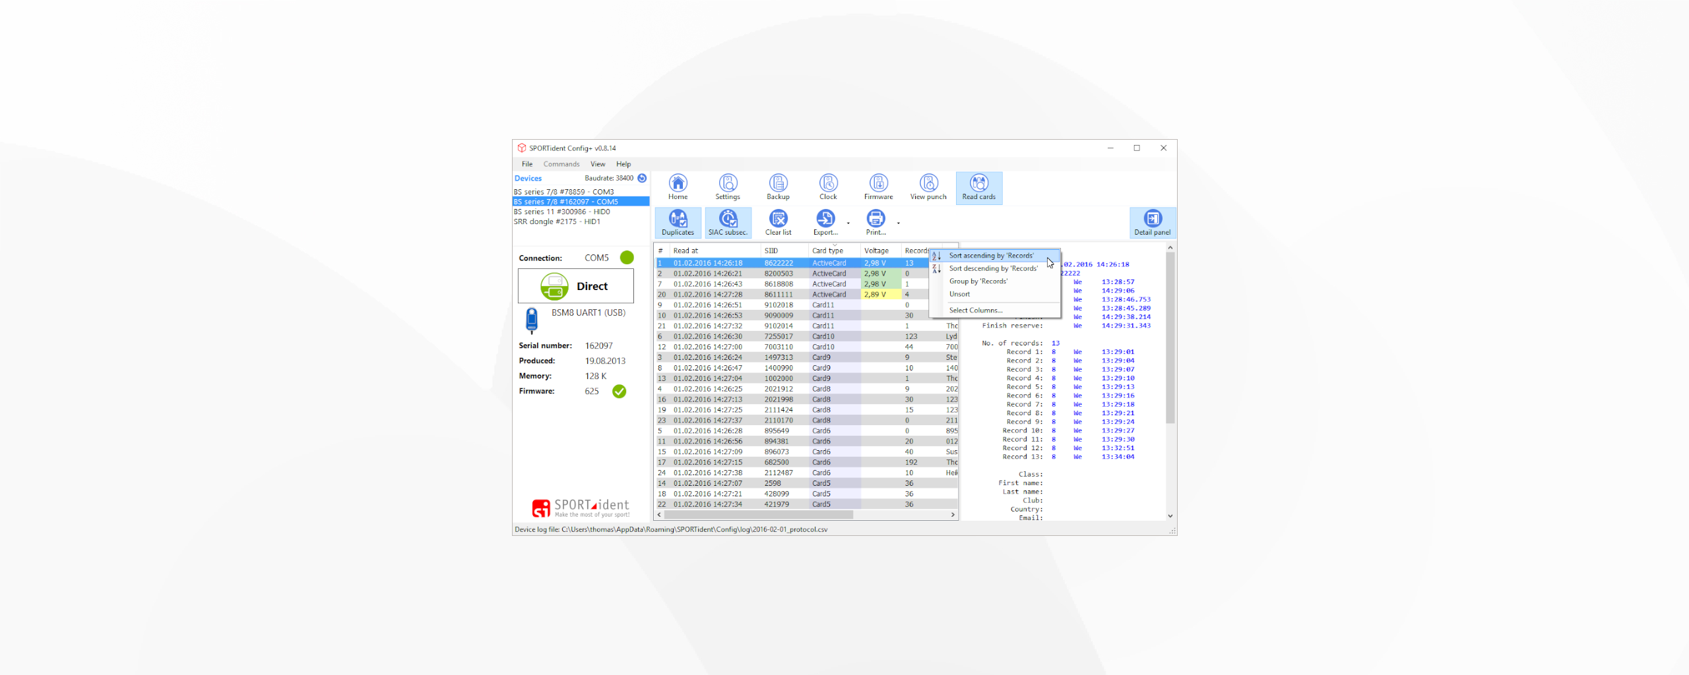Click the table scrollbar right arrow

click(x=953, y=515)
